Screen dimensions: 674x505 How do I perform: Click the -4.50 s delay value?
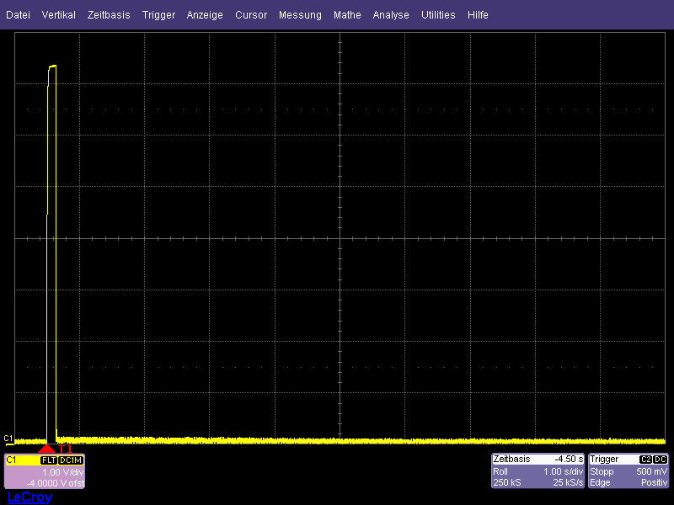tap(568, 459)
